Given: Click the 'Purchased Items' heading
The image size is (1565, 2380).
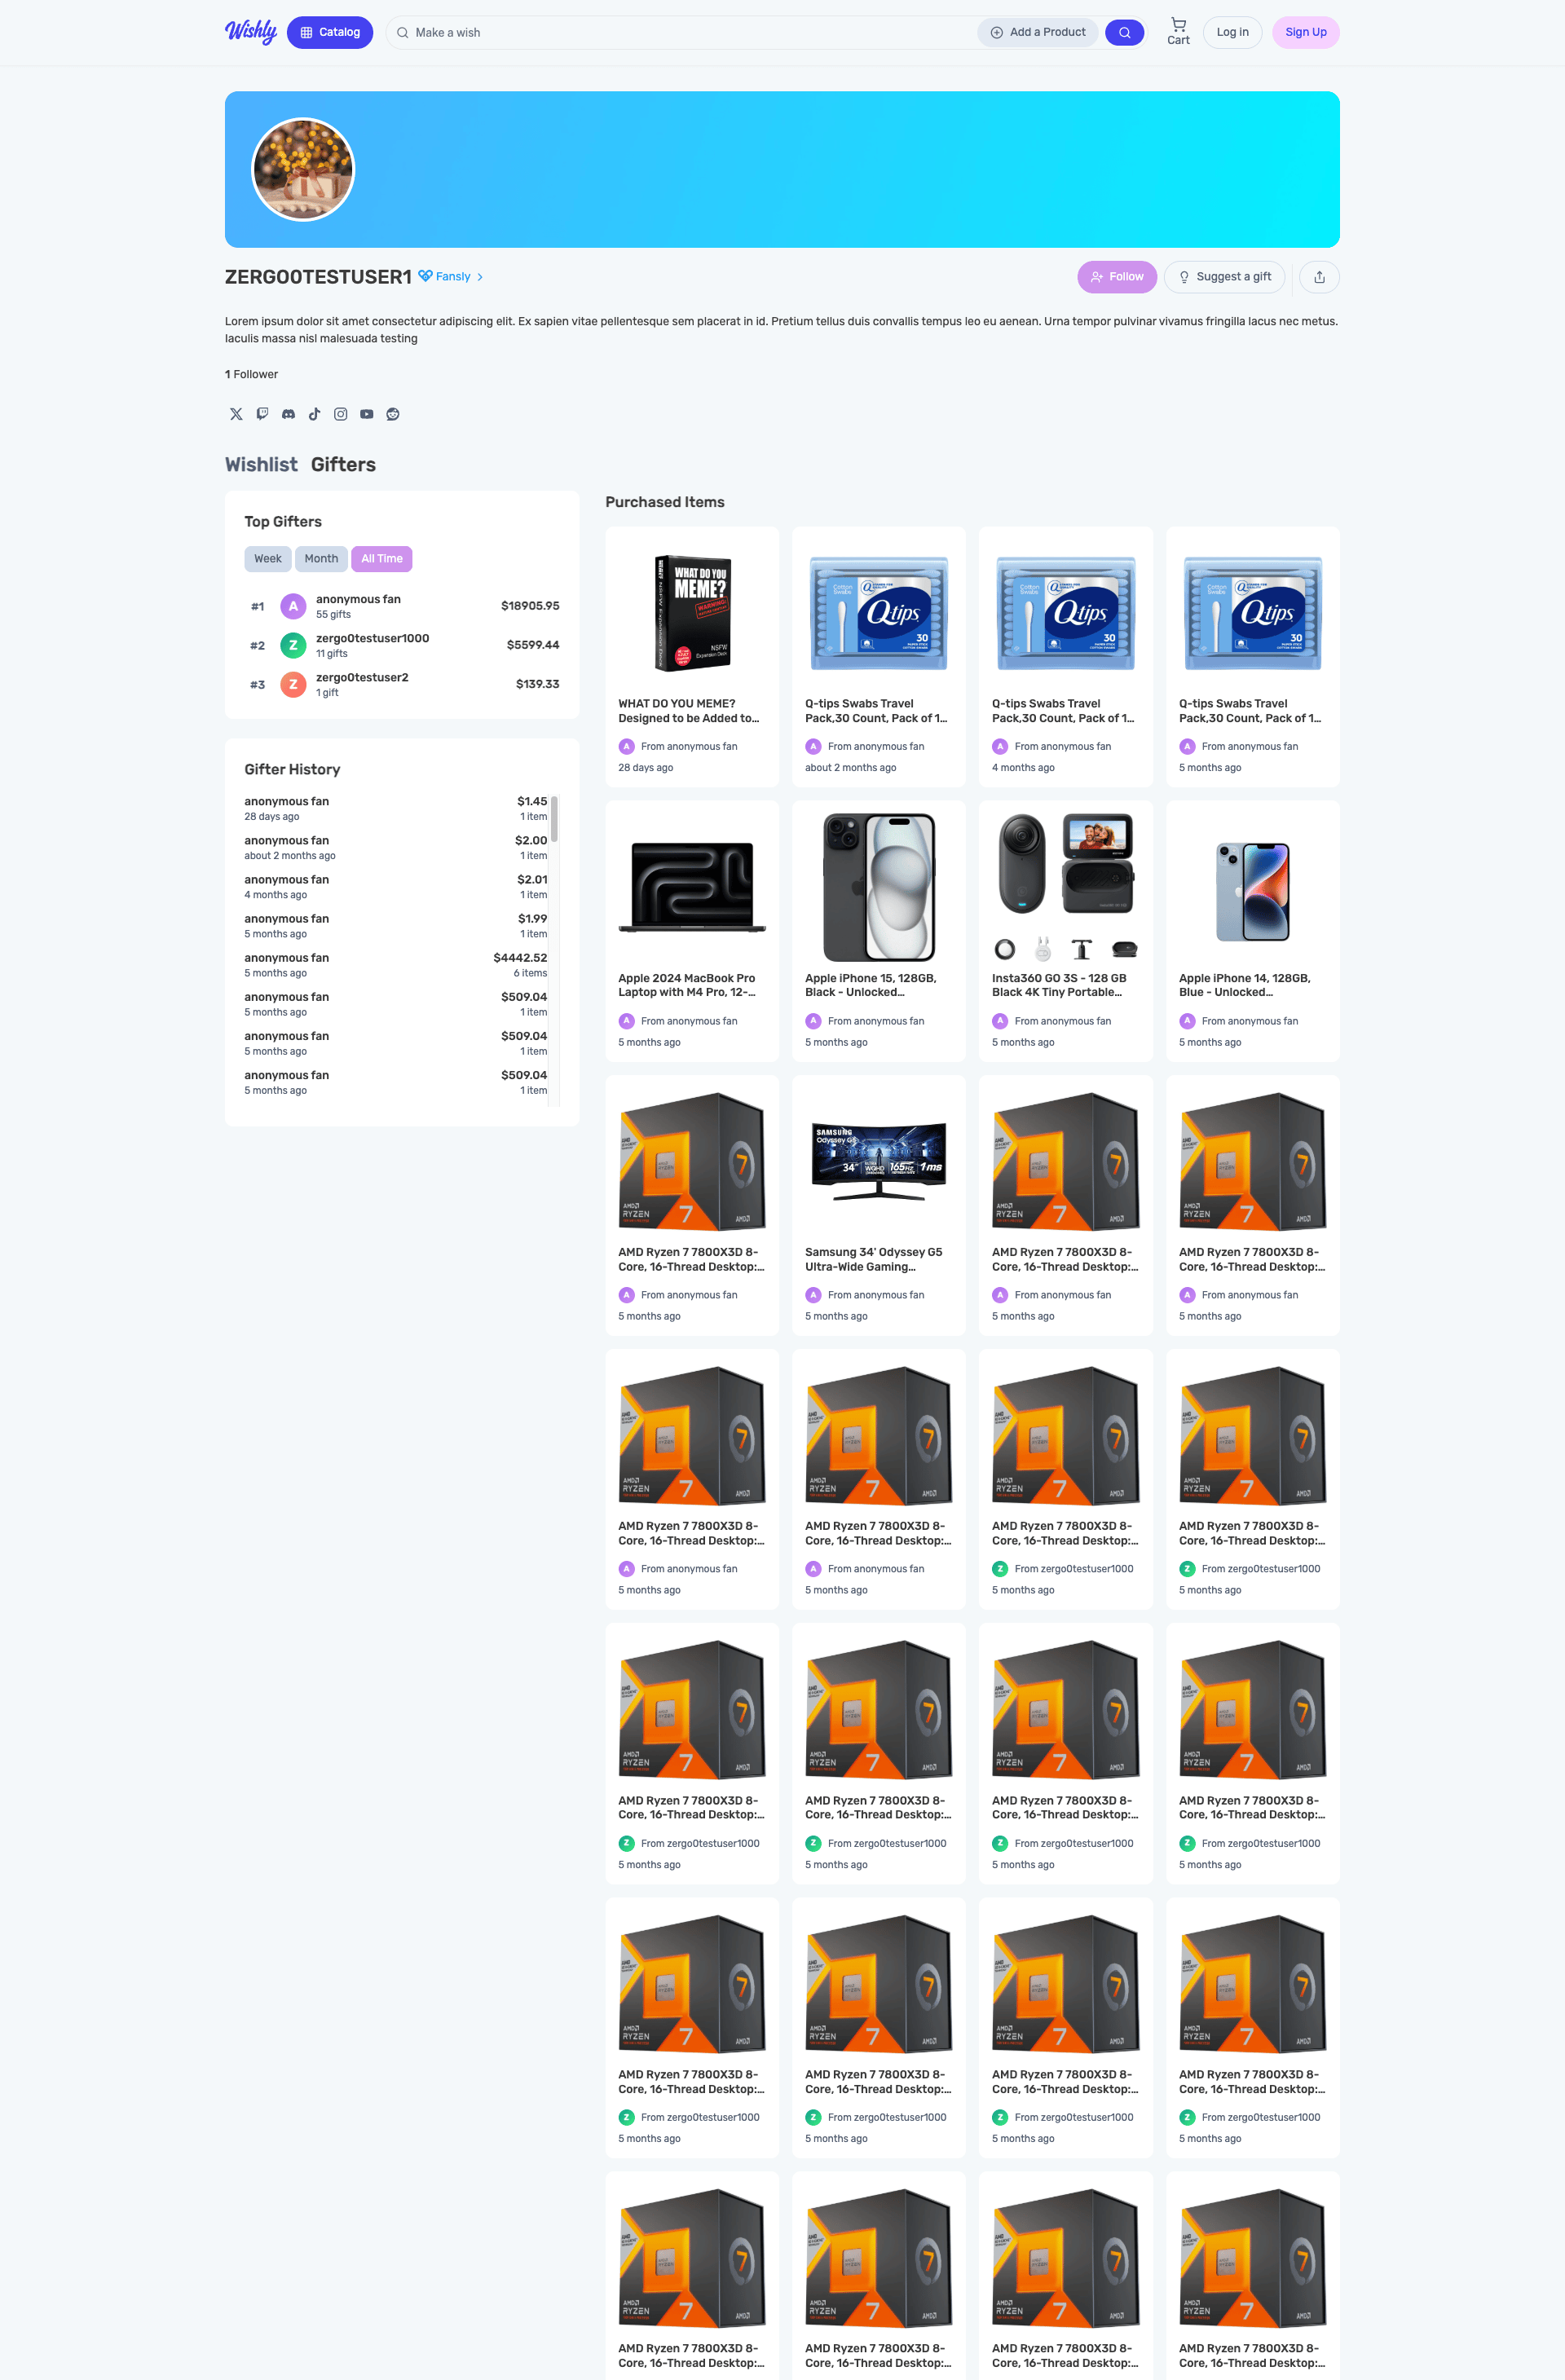Looking at the screenshot, I should [x=665, y=502].
